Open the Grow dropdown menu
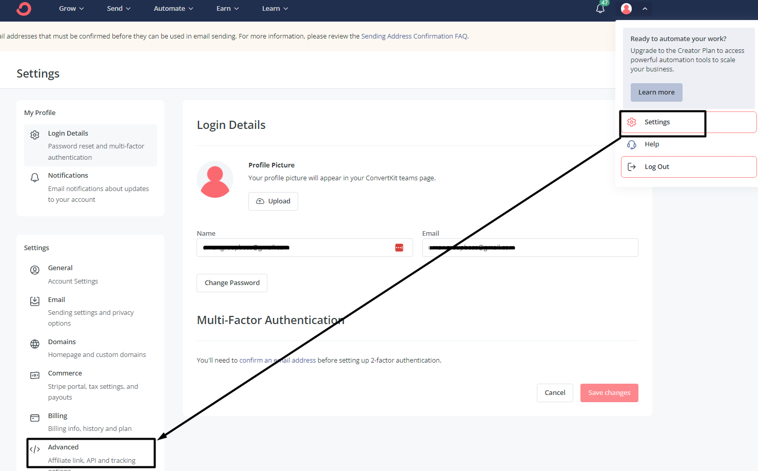 [x=71, y=9]
